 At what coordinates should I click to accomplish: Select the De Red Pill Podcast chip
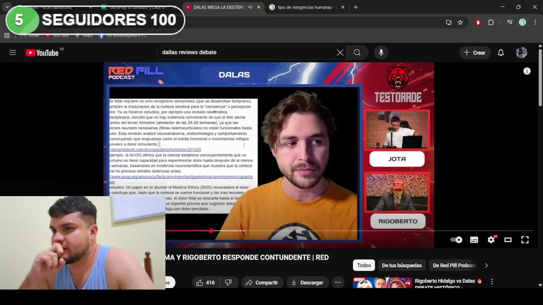tap(454, 266)
